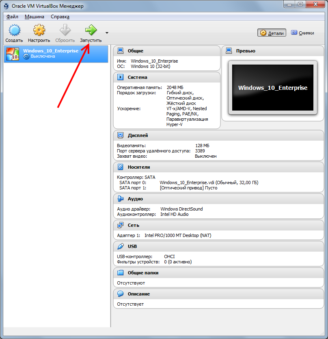Open the Система section header link

(x=137, y=77)
